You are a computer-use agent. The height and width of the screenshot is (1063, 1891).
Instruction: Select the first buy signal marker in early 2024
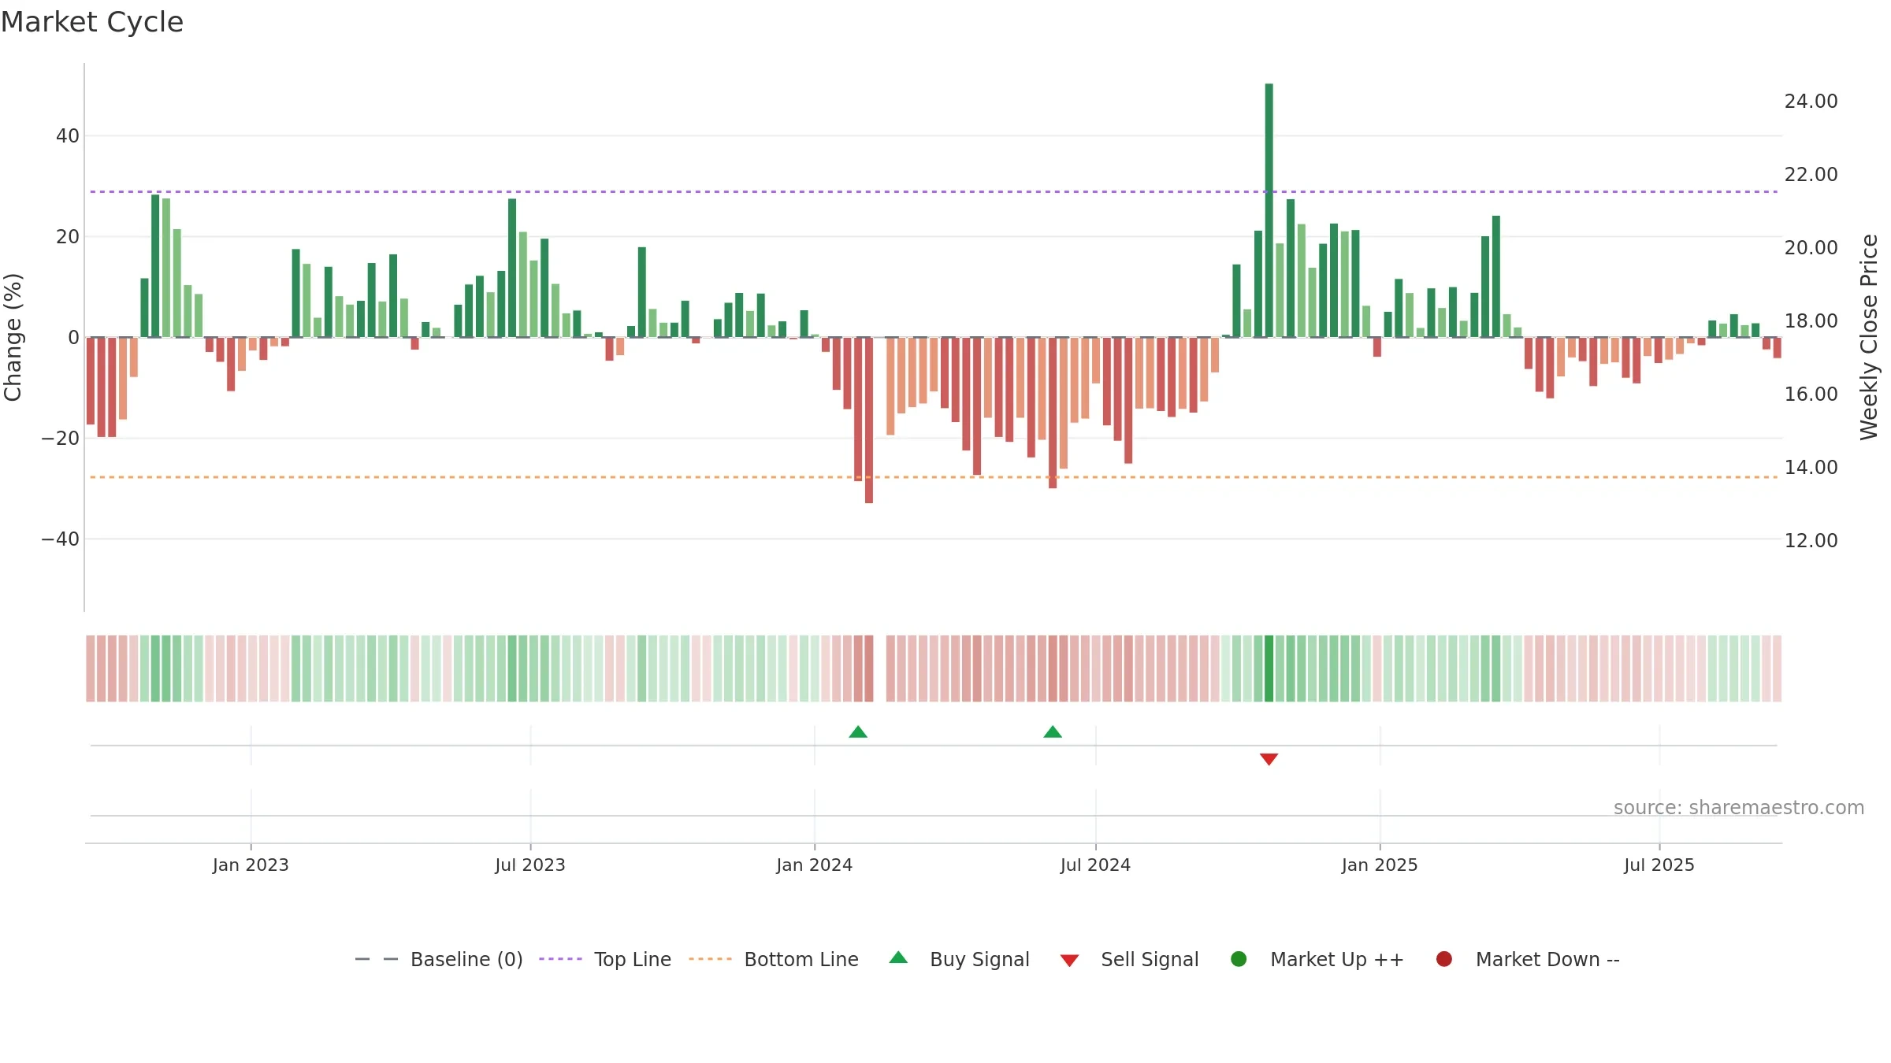click(858, 732)
